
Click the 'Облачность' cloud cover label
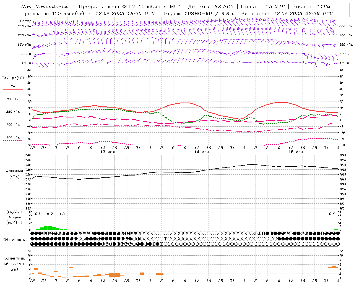click(x=14, y=240)
